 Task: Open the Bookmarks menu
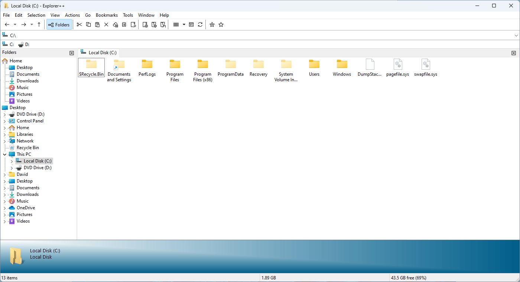[107, 15]
